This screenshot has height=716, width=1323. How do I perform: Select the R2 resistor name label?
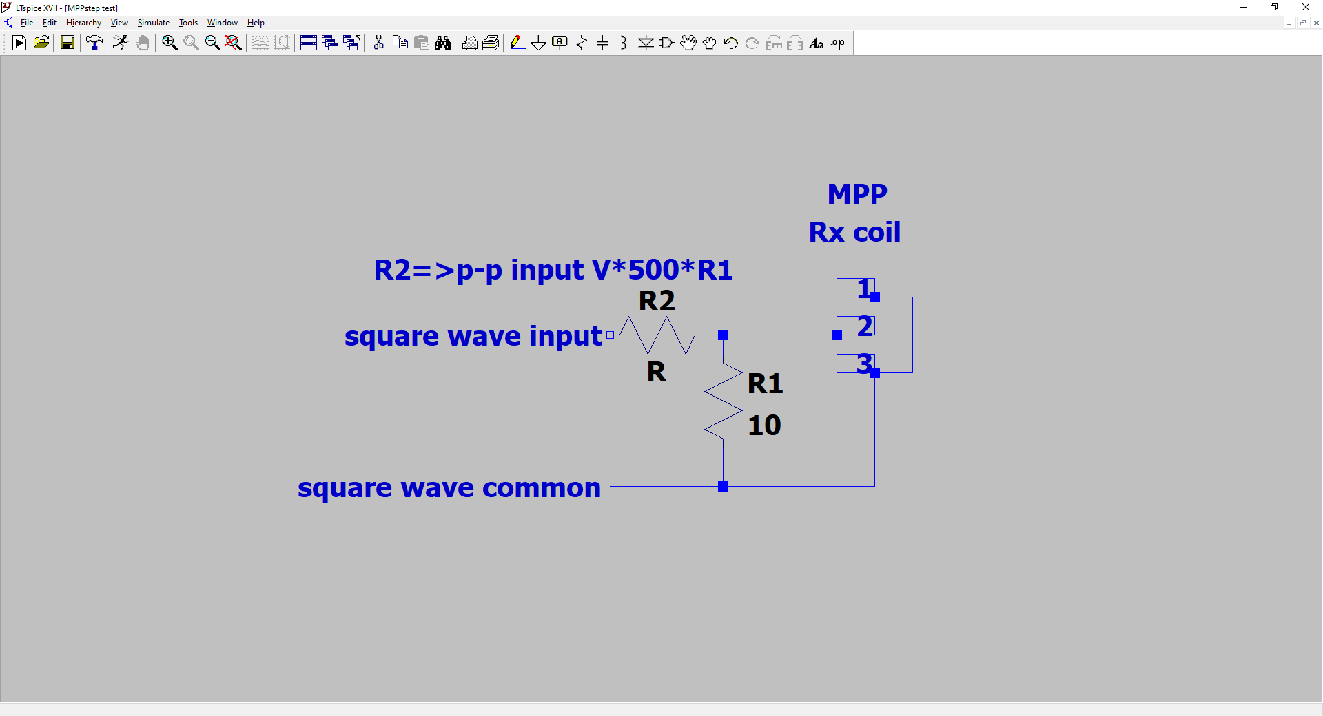coord(657,301)
